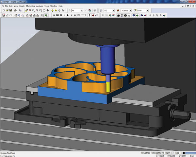The height and width of the screenshot is (157, 196).
Task: Click the Save (floppy disk) icon
Action: click(x=11, y=10)
